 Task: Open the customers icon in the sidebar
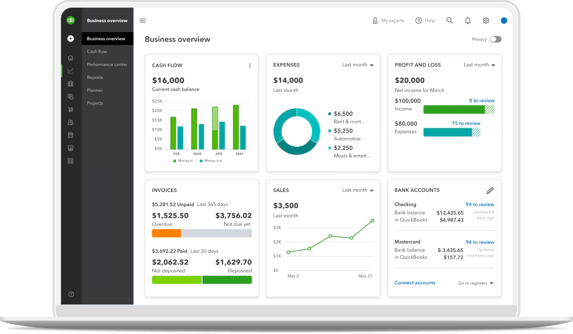70,122
